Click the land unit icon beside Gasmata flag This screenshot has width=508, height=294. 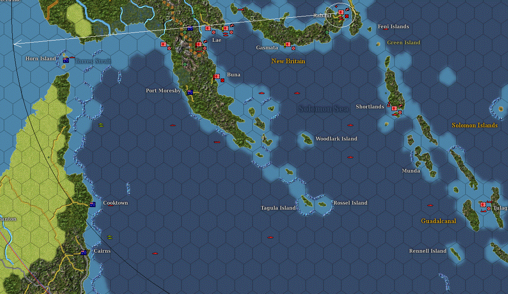click(294, 48)
